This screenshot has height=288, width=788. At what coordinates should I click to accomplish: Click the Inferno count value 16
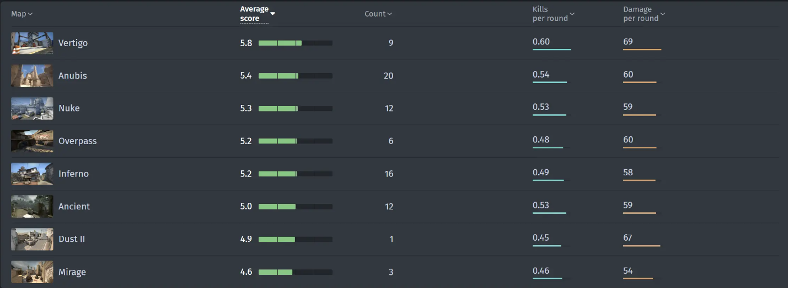pos(389,174)
